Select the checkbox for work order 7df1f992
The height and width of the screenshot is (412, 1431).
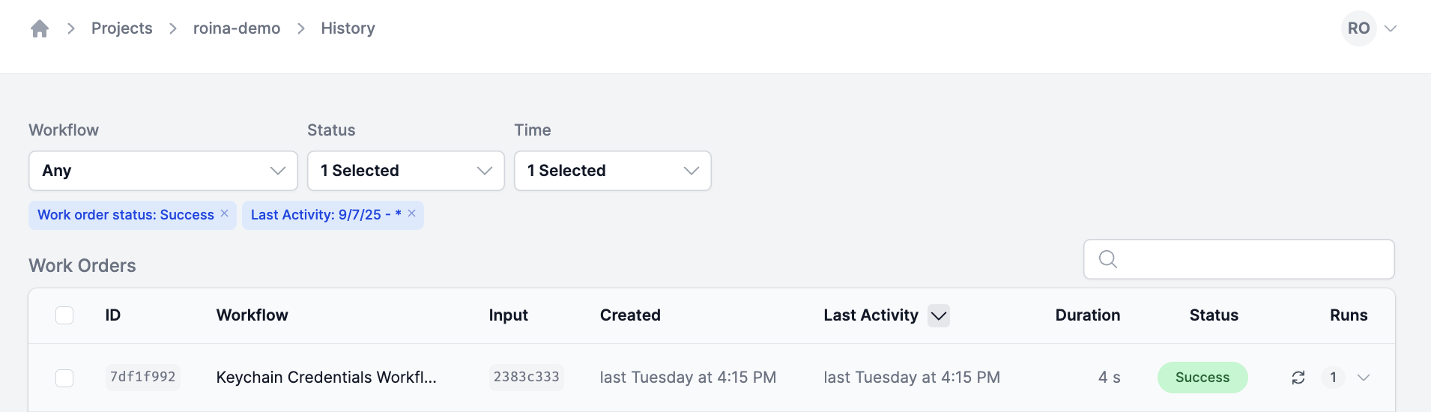click(x=64, y=378)
